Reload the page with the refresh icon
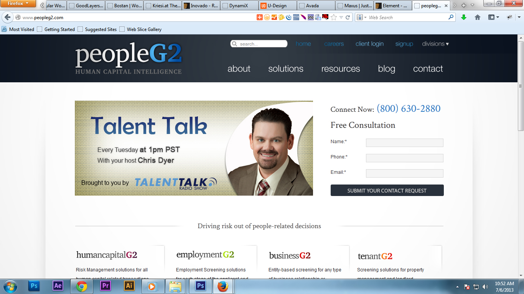The image size is (524, 294). (348, 17)
